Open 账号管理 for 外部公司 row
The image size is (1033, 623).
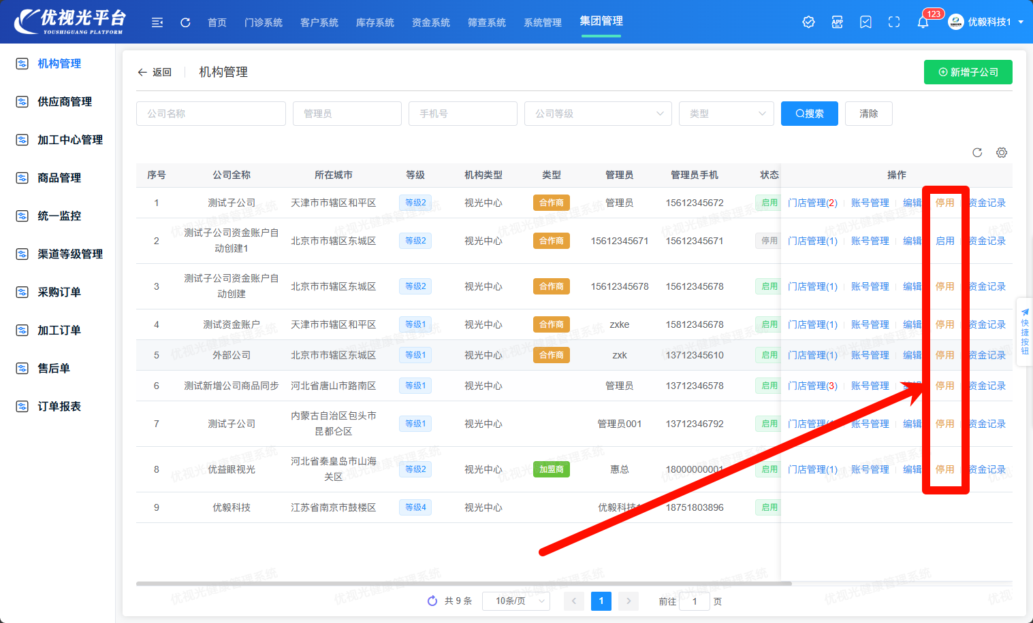point(870,355)
